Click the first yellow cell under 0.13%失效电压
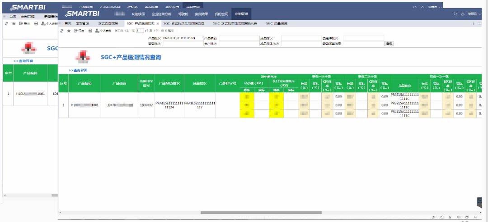 point(277,97)
